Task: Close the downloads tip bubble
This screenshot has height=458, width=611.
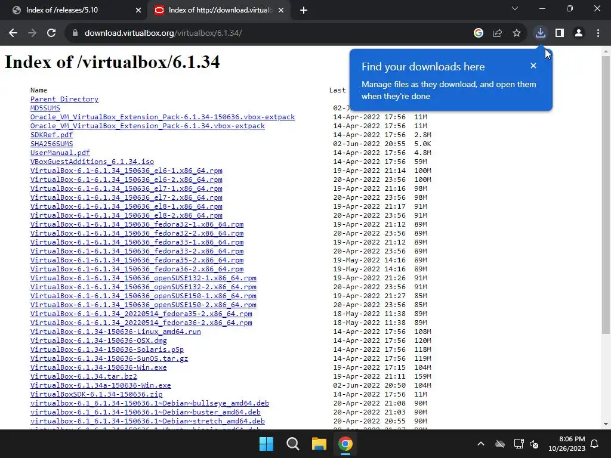Action: 533,66
